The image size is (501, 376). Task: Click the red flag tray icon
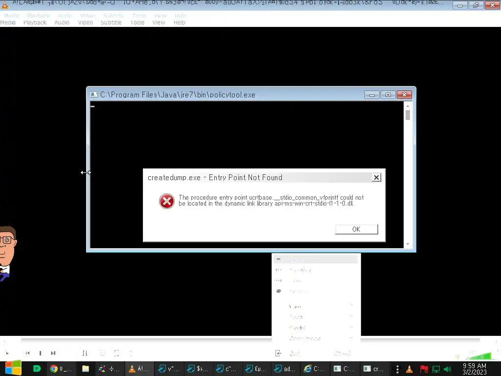424,369
